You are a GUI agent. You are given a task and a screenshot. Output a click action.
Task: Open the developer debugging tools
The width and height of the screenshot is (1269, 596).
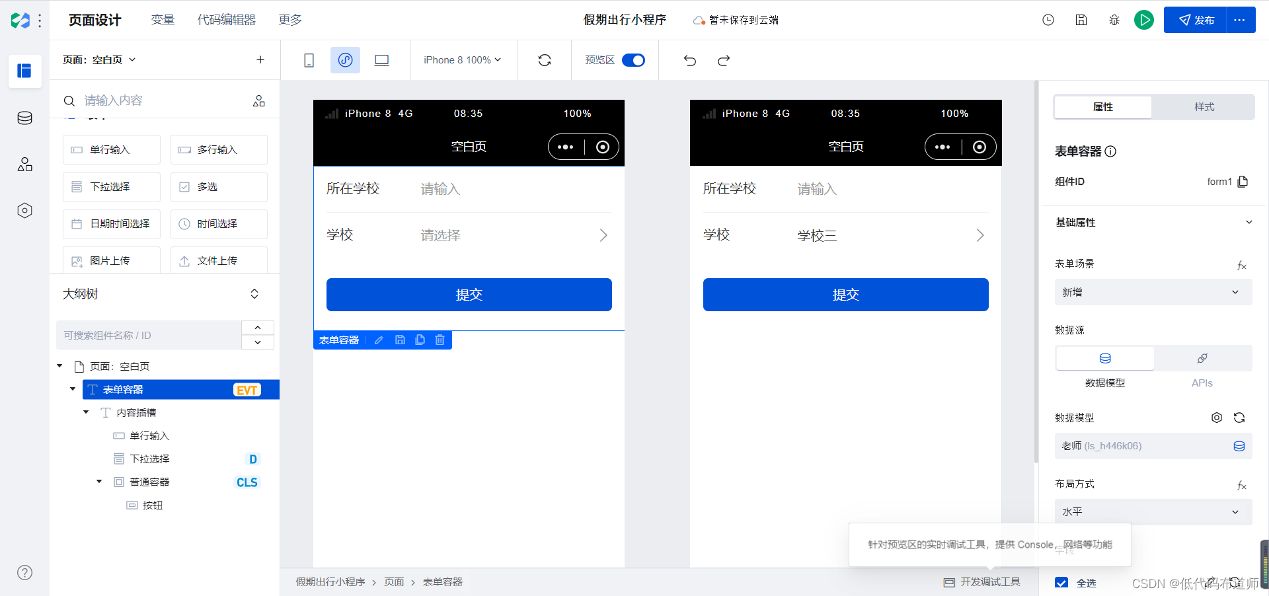coord(982,582)
